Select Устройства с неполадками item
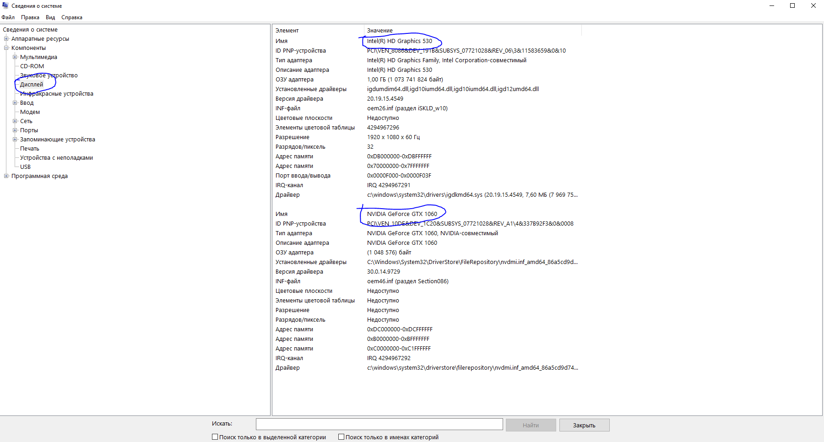 click(x=56, y=158)
